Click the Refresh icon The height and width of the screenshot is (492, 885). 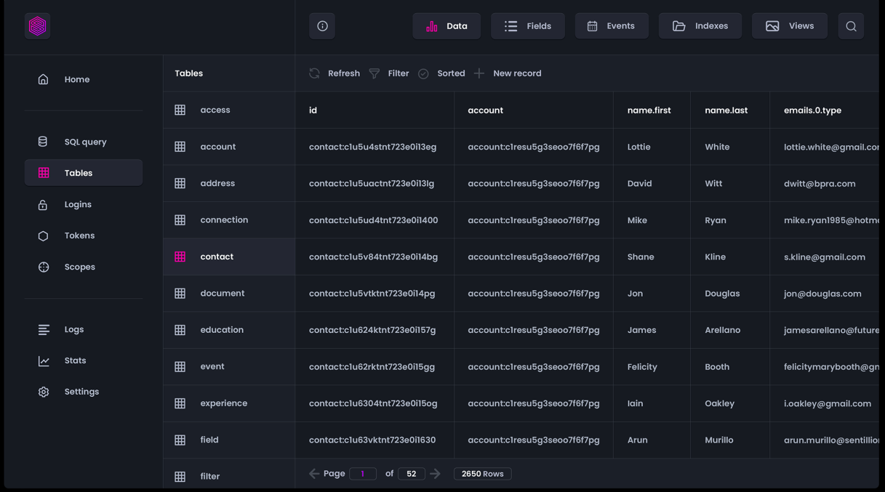pyautogui.click(x=314, y=73)
